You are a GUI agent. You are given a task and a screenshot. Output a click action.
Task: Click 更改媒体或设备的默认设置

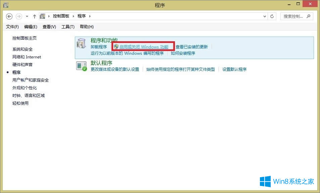point(115,69)
